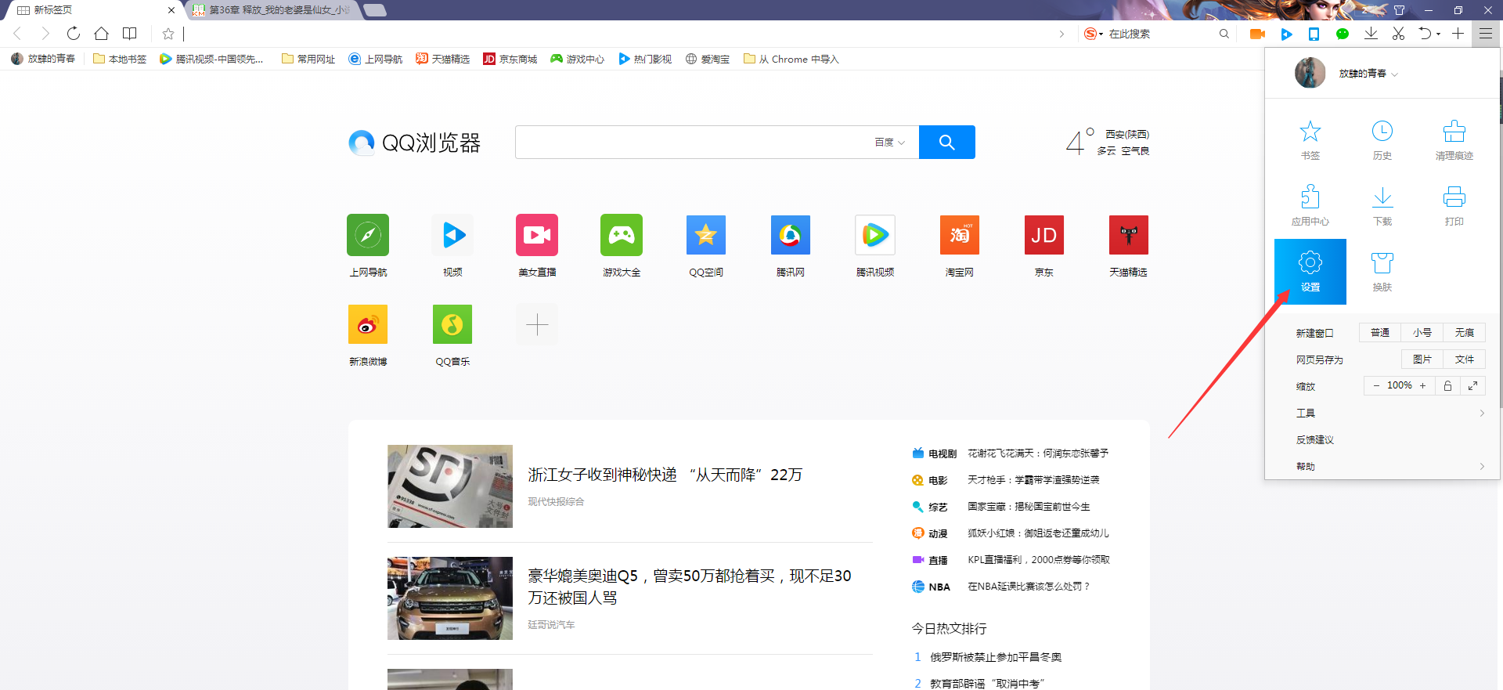Image resolution: width=1503 pixels, height=690 pixels.
Task: Expand address bar suggestions chevron
Action: 1061,34
